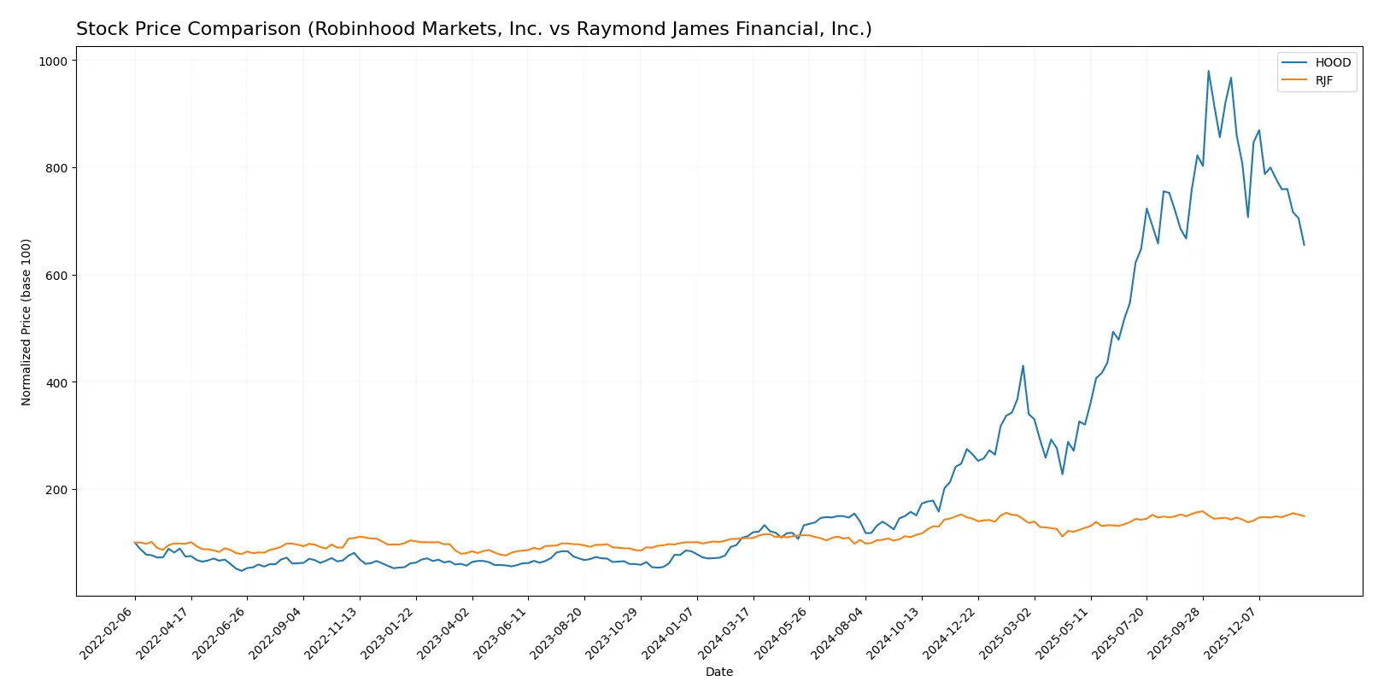
Task: Click the 1000 tick on the y-axis
Action: [x=51, y=61]
